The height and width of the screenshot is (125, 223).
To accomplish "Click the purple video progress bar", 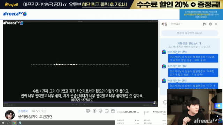I will point(80,102).
